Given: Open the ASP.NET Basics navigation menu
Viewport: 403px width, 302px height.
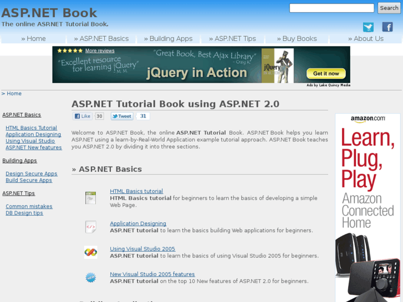Looking at the screenshot, I should click(101, 39).
